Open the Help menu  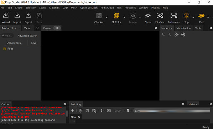click(165, 8)
